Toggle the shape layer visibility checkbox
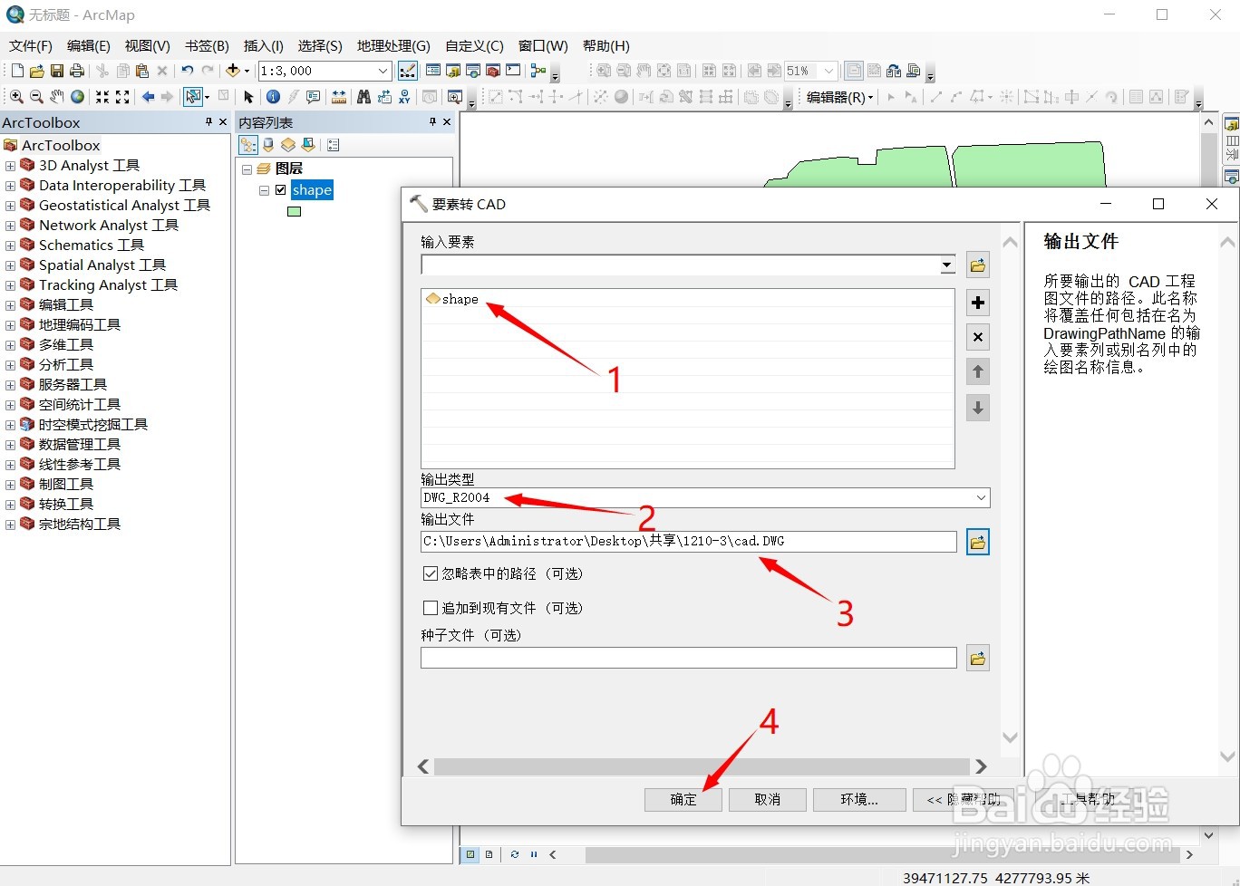The height and width of the screenshot is (886, 1240). tap(281, 190)
